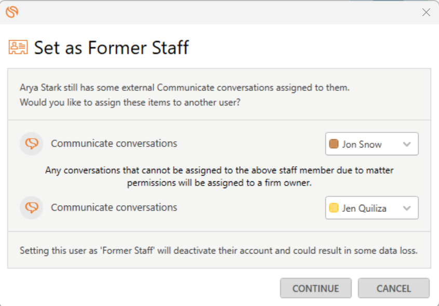
Task: Open the Jon Snow assignee dropdown
Action: [371, 144]
